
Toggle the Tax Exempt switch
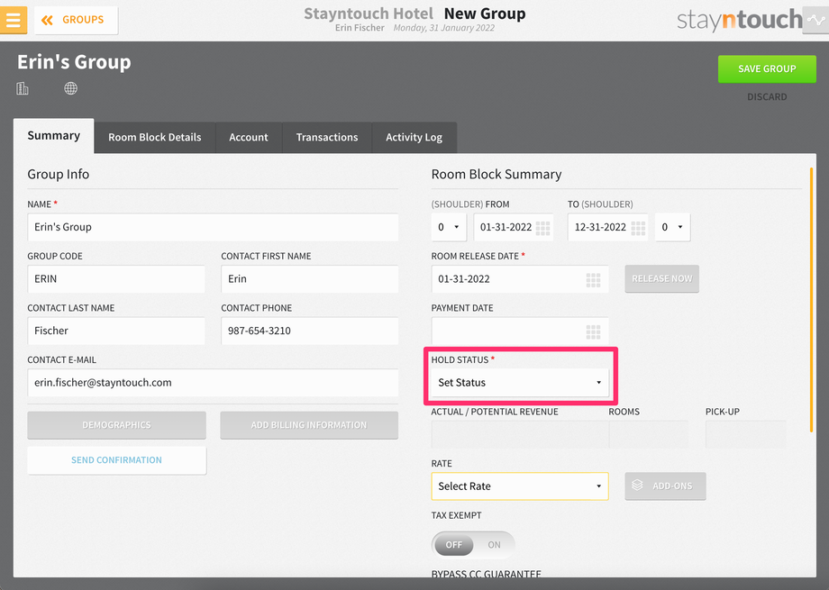coord(473,545)
